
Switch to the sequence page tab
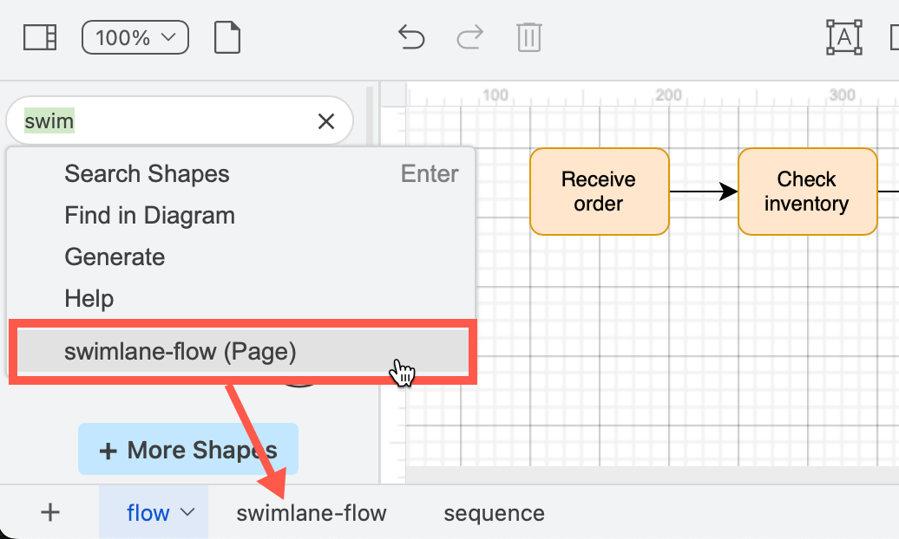point(493,512)
